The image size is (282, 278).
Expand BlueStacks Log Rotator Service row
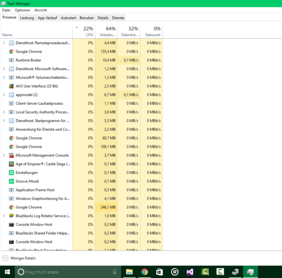[3, 216]
